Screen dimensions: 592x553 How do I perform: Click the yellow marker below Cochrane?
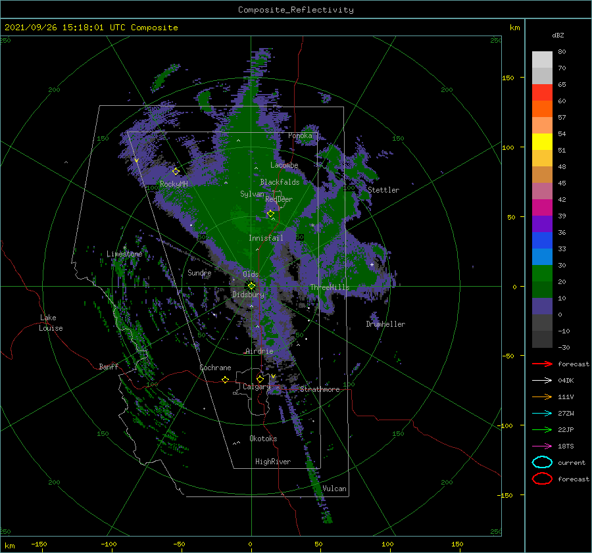[x=225, y=379]
